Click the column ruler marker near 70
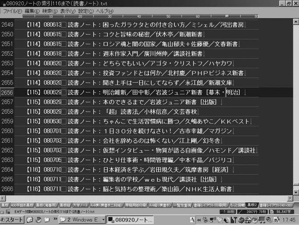 point(227,16)
